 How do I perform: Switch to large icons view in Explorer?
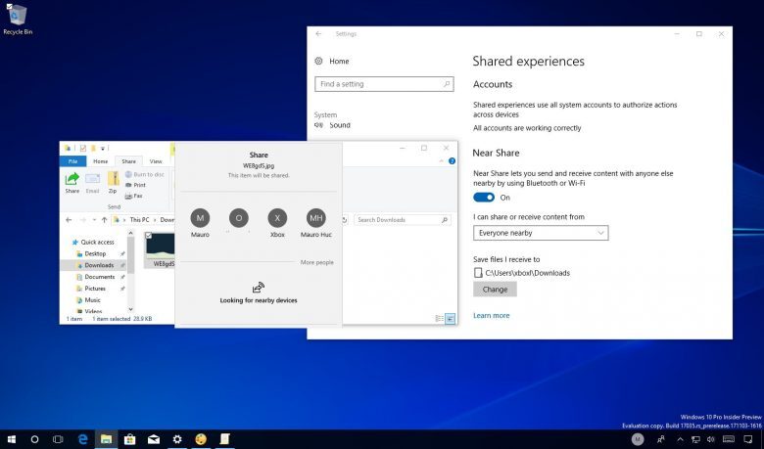click(x=450, y=319)
